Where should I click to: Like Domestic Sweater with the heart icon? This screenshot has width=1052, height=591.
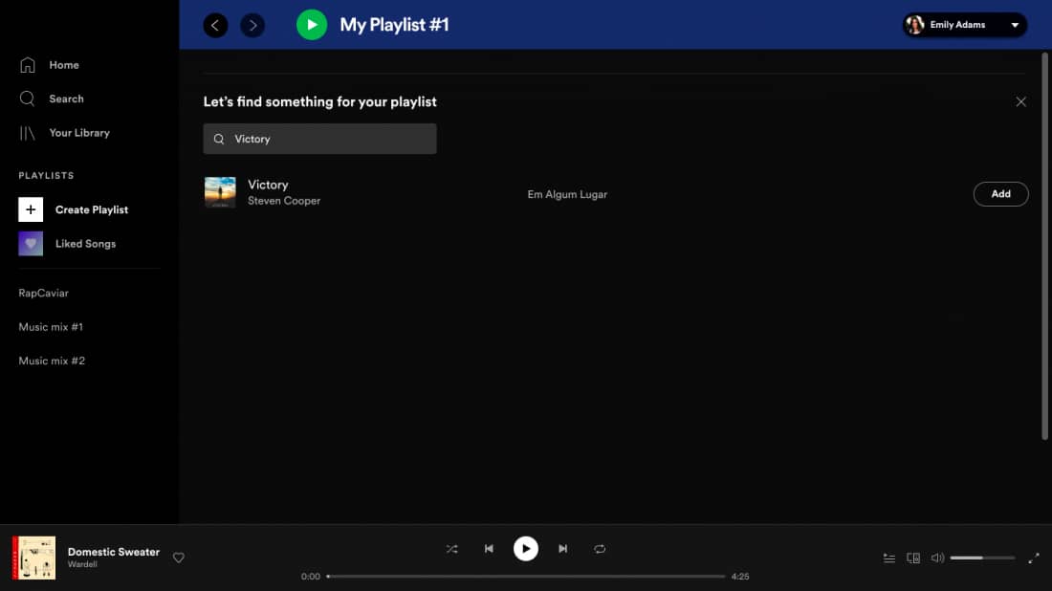(x=179, y=558)
